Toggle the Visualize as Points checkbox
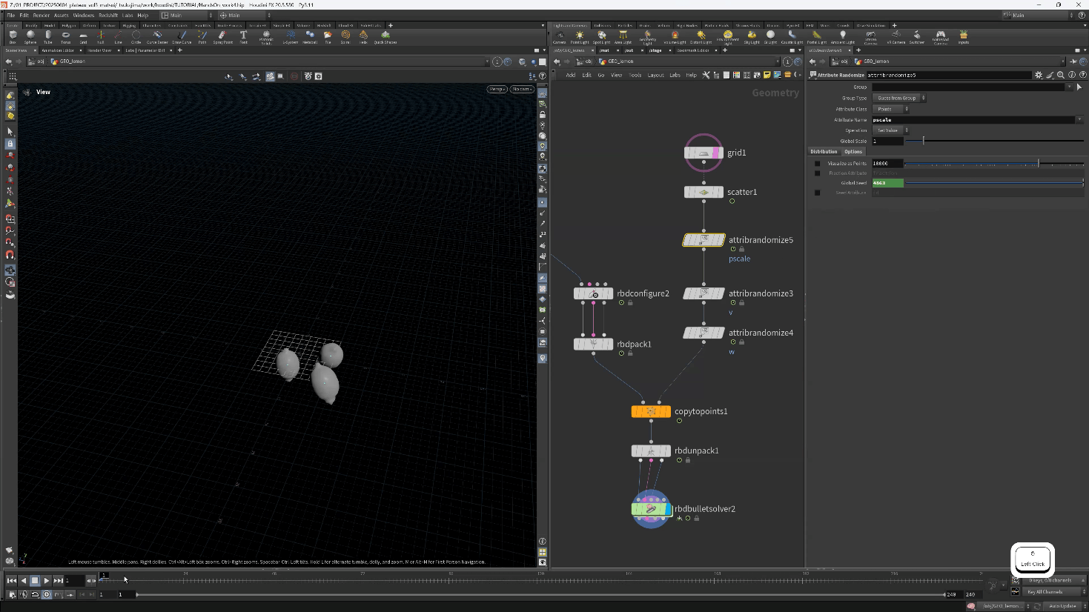Image resolution: width=1089 pixels, height=612 pixels. [x=818, y=164]
